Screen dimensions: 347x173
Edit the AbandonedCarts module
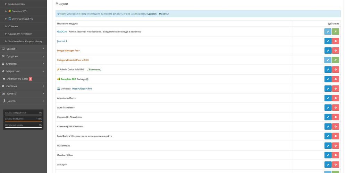(328, 98)
